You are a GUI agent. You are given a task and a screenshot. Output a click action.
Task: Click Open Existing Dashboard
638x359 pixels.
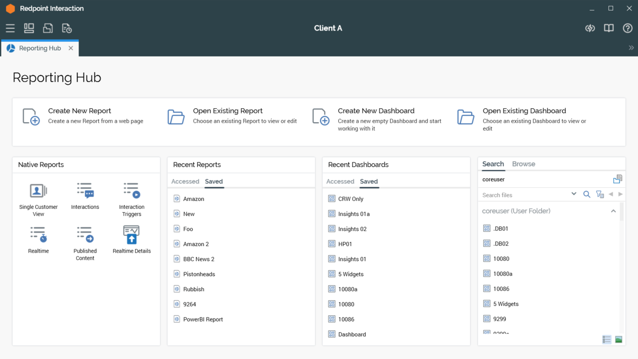524,111
